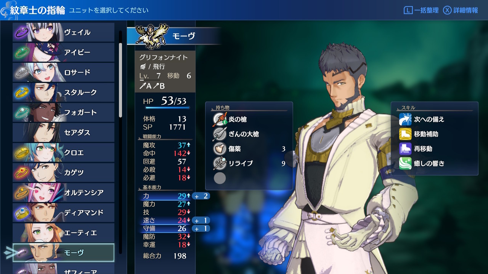Click the empty fifth inventory slot

click(220, 178)
